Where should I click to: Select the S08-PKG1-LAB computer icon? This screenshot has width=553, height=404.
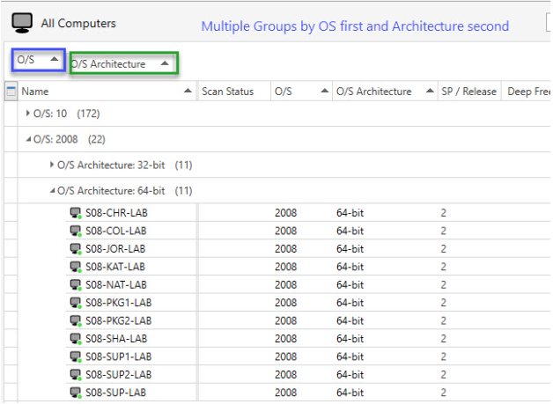point(76,303)
